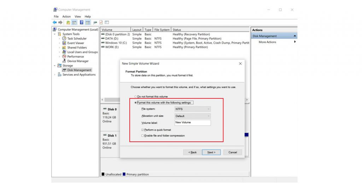
Task: Click the blue Help toolbar icon
Action: [x=82, y=23]
